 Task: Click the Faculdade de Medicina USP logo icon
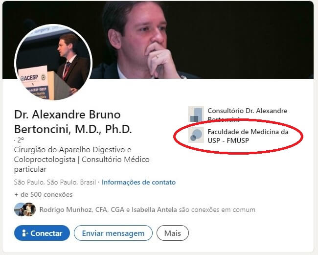[x=196, y=135]
